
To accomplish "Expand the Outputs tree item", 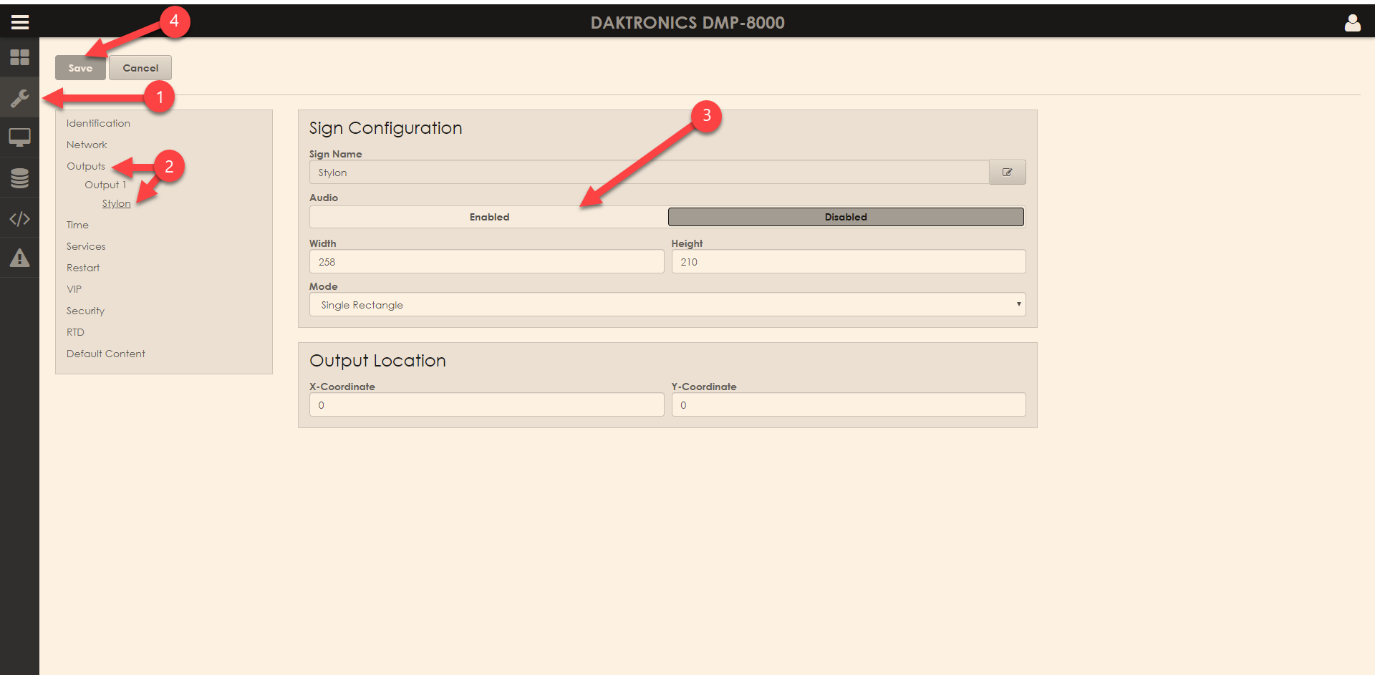I will 86,166.
